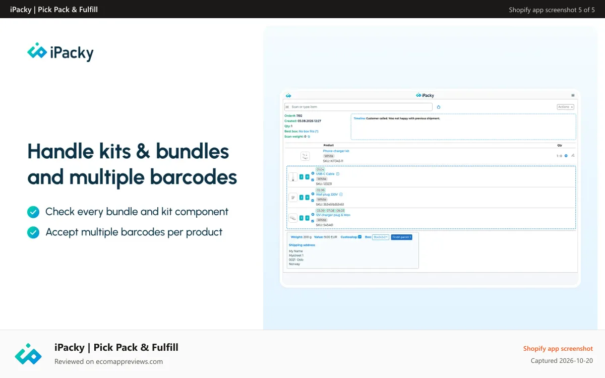
Task: Click the plus icon for 12V charger plug
Action: [x=313, y=214]
